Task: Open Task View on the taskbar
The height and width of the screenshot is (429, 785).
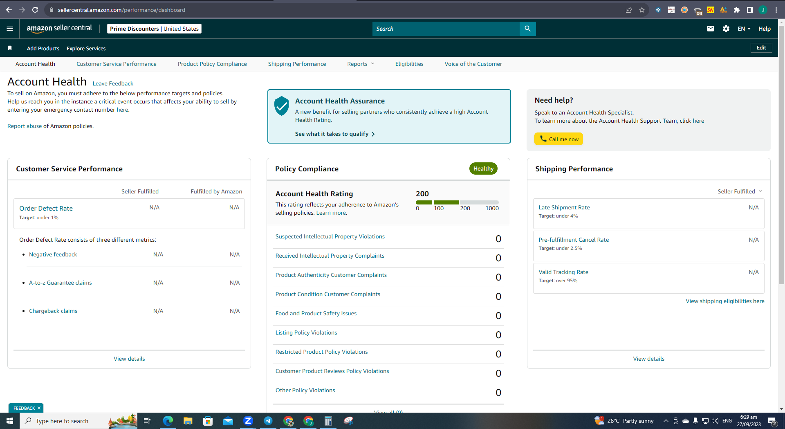Action: coord(147,421)
